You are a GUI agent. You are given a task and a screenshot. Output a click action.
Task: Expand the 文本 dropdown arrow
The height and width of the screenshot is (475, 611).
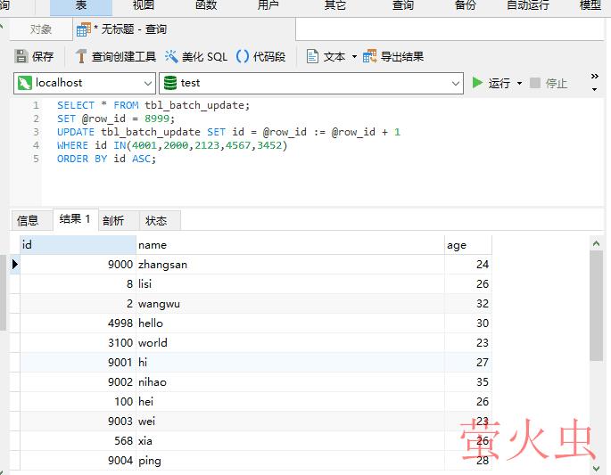354,56
